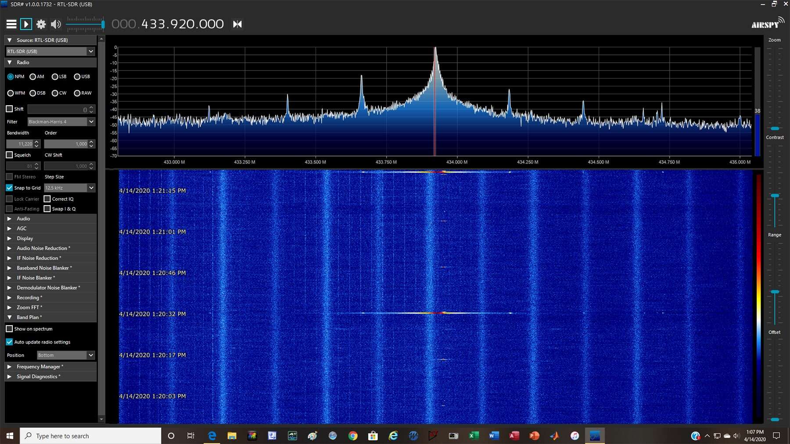Open the Windows Start menu
790x444 pixels.
[9, 436]
